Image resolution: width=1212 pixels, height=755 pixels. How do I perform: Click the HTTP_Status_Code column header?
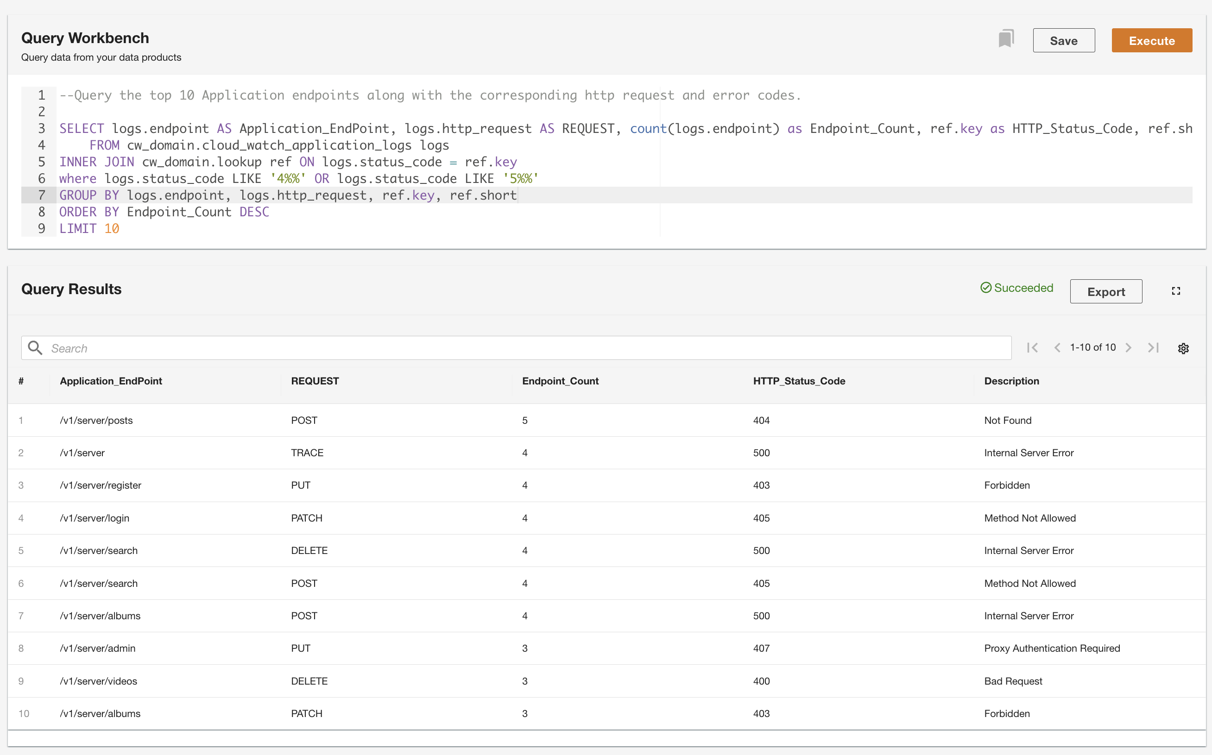(x=799, y=381)
